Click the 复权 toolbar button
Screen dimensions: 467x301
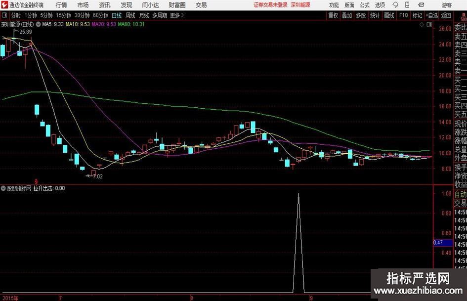click(x=333, y=15)
